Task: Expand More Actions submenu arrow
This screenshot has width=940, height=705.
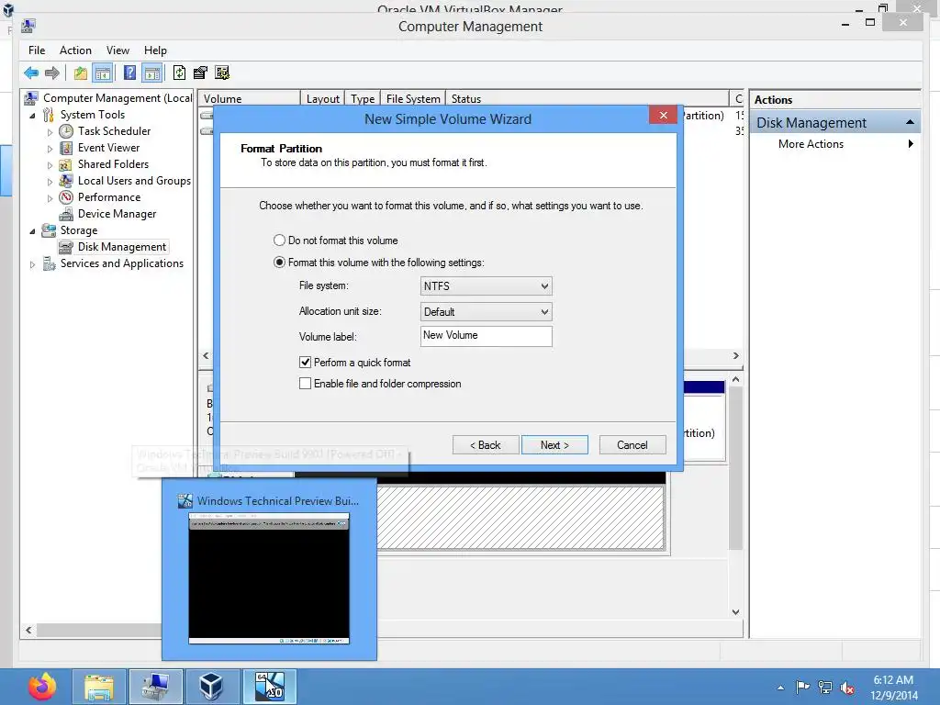Action: tap(911, 144)
